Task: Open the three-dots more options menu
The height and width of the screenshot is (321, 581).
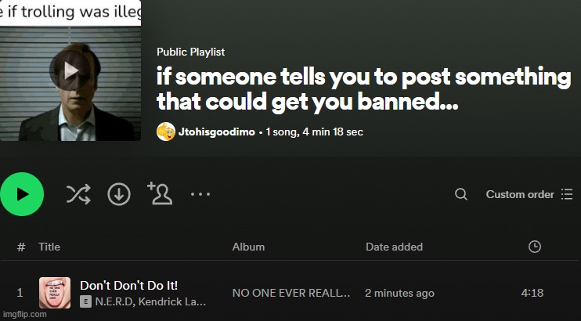Action: click(200, 194)
